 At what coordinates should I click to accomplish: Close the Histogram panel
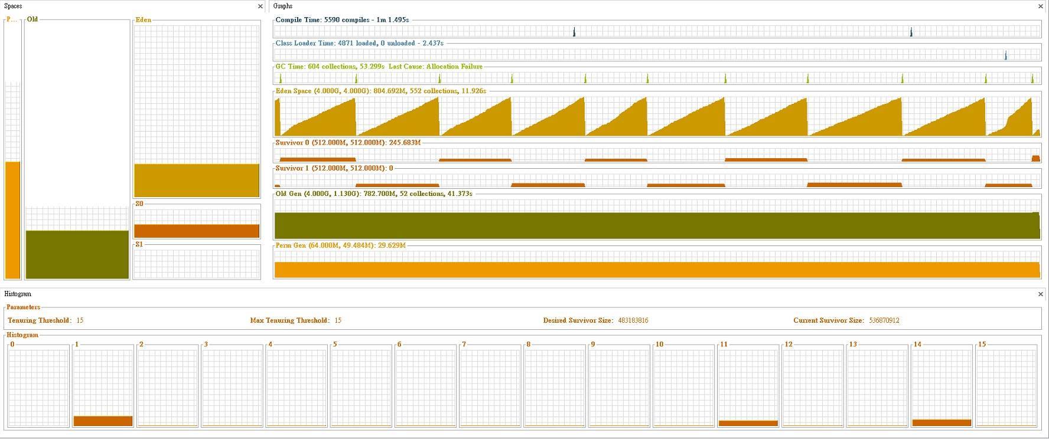click(1041, 294)
